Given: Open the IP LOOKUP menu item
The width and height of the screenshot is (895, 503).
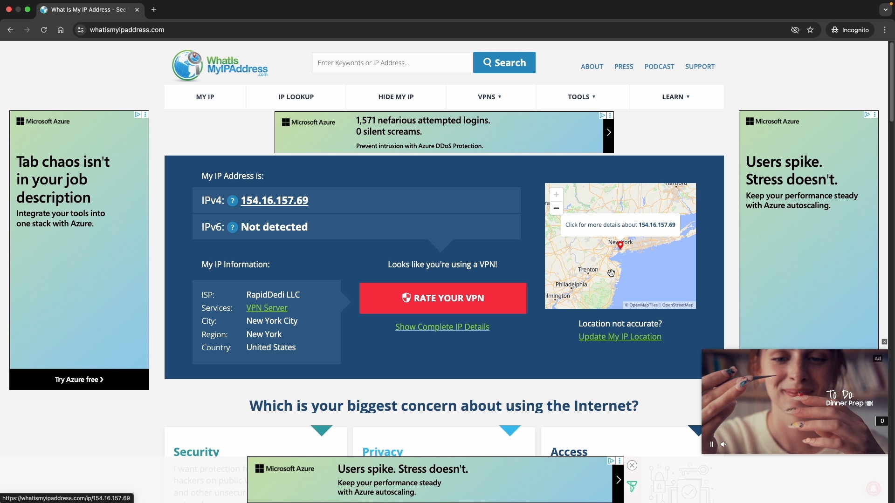Looking at the screenshot, I should tap(296, 97).
